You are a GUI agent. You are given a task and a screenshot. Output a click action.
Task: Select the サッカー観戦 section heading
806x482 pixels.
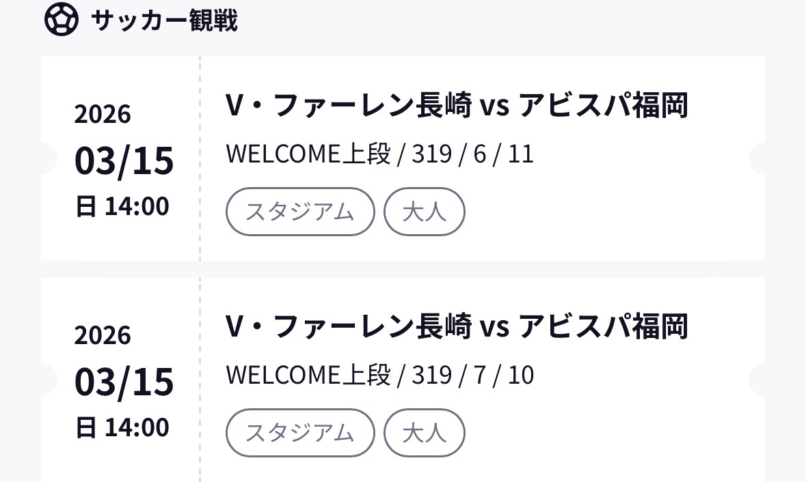[164, 20]
